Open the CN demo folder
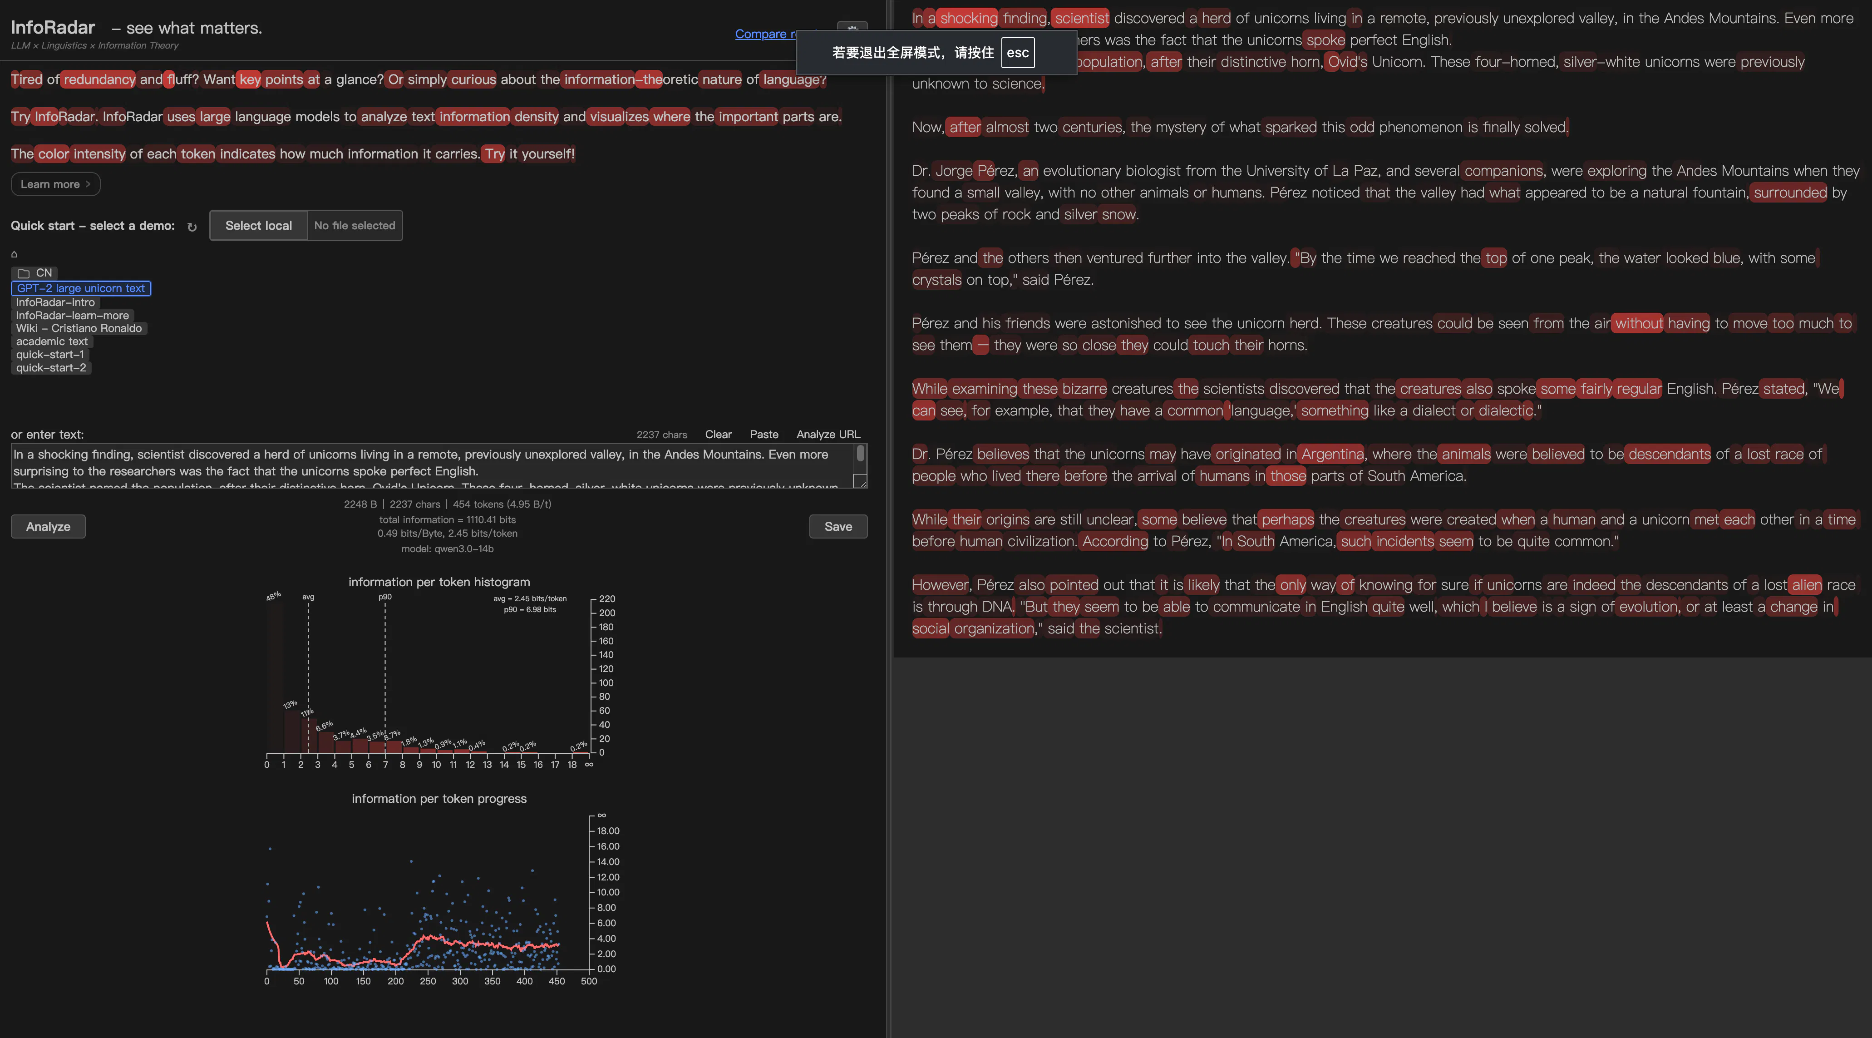 point(34,272)
